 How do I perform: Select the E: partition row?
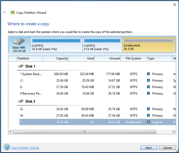92,87
